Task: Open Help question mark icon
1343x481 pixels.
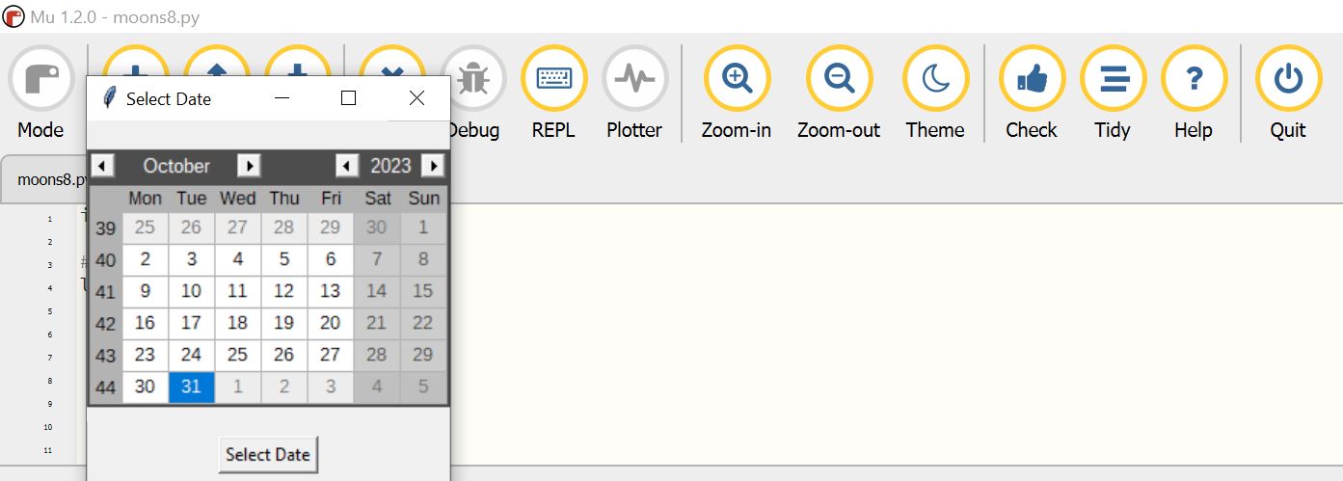Action: coord(1194,79)
